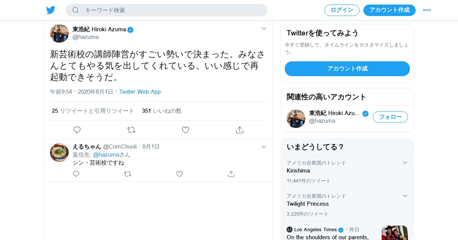
Task: Click the Twitter bird logo
Action: [x=51, y=10]
